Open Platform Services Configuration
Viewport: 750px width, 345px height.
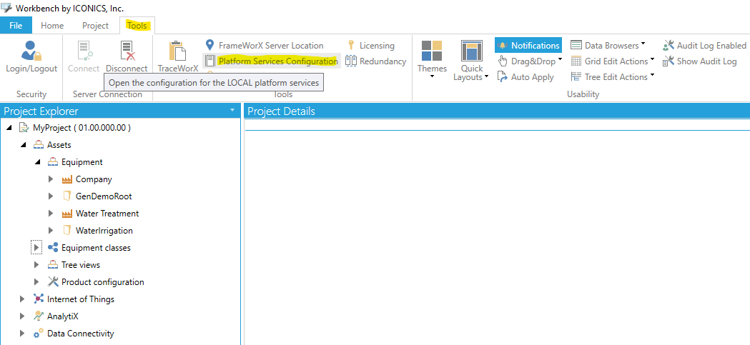[x=277, y=61]
